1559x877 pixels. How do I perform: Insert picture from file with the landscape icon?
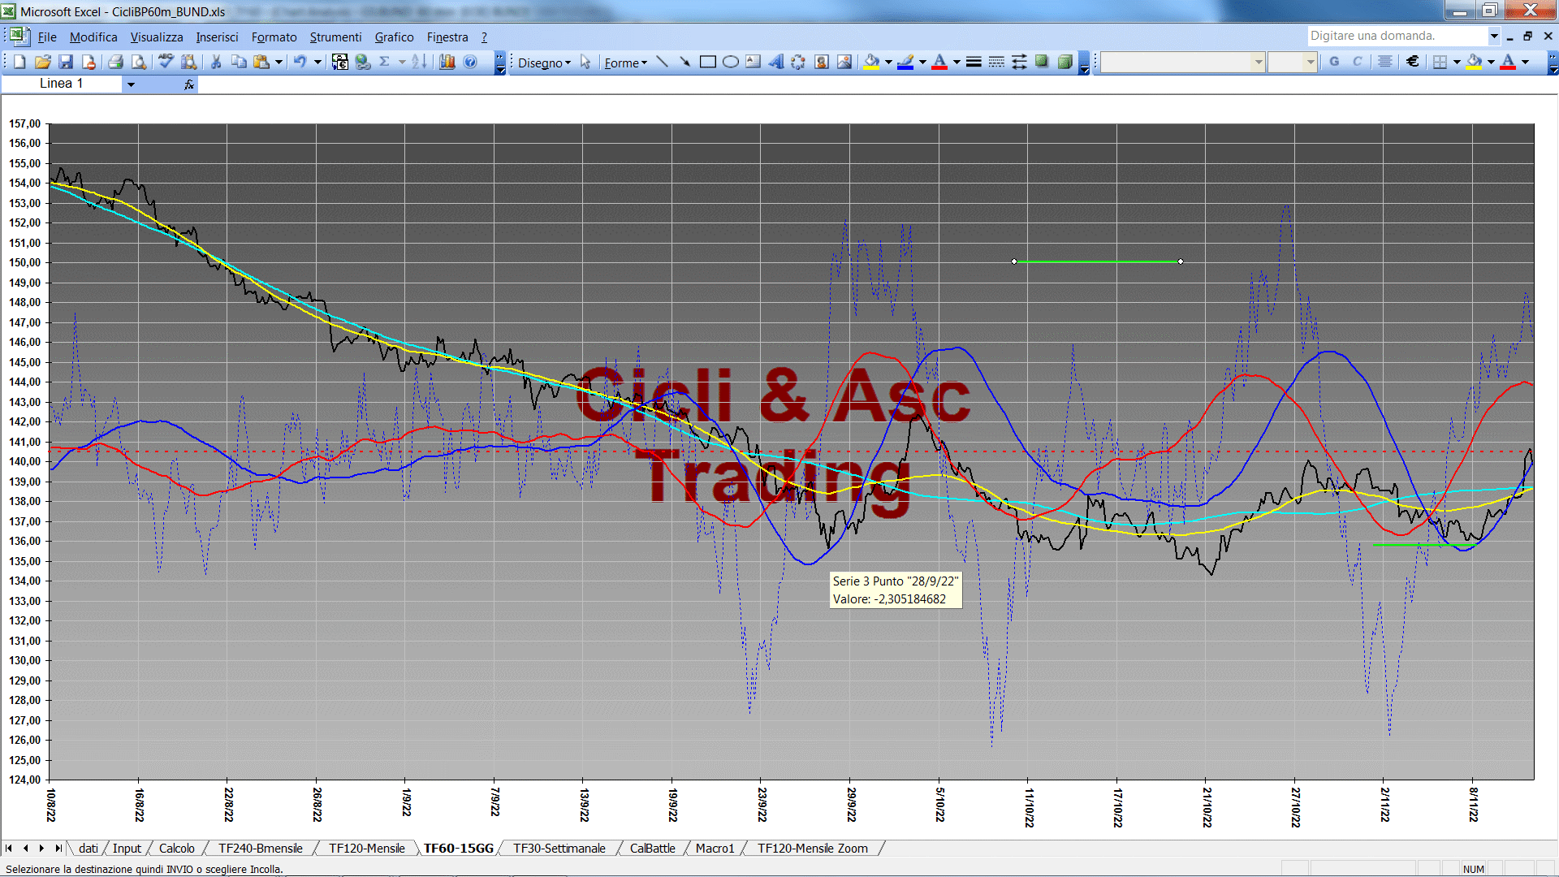click(844, 63)
